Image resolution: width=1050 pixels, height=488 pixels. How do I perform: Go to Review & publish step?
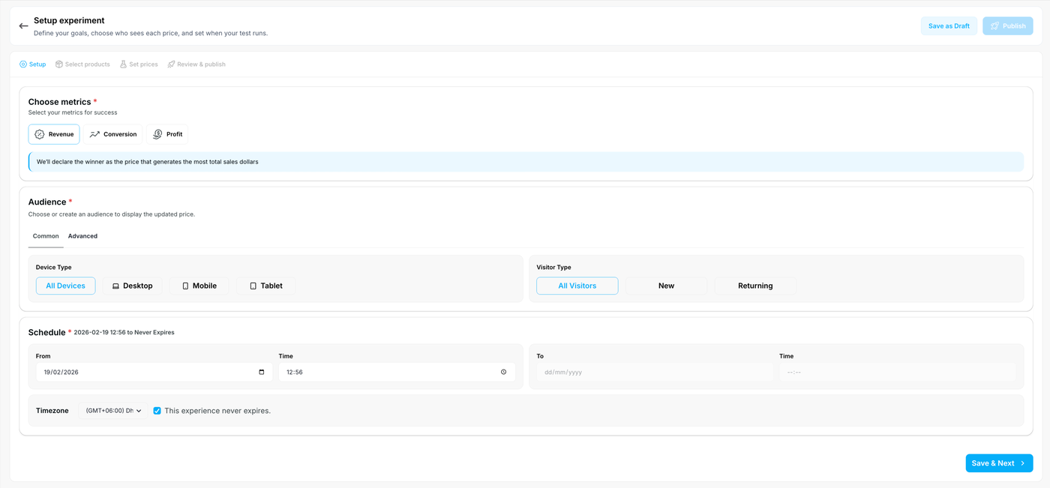(196, 64)
